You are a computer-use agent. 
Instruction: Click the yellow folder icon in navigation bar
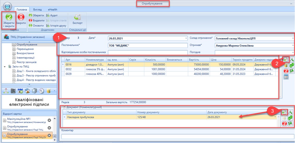(48, 91)
